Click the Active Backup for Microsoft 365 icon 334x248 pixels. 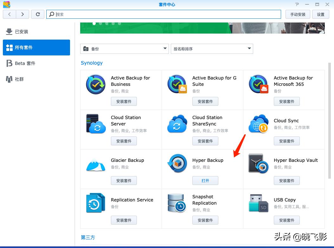pyautogui.click(x=259, y=84)
